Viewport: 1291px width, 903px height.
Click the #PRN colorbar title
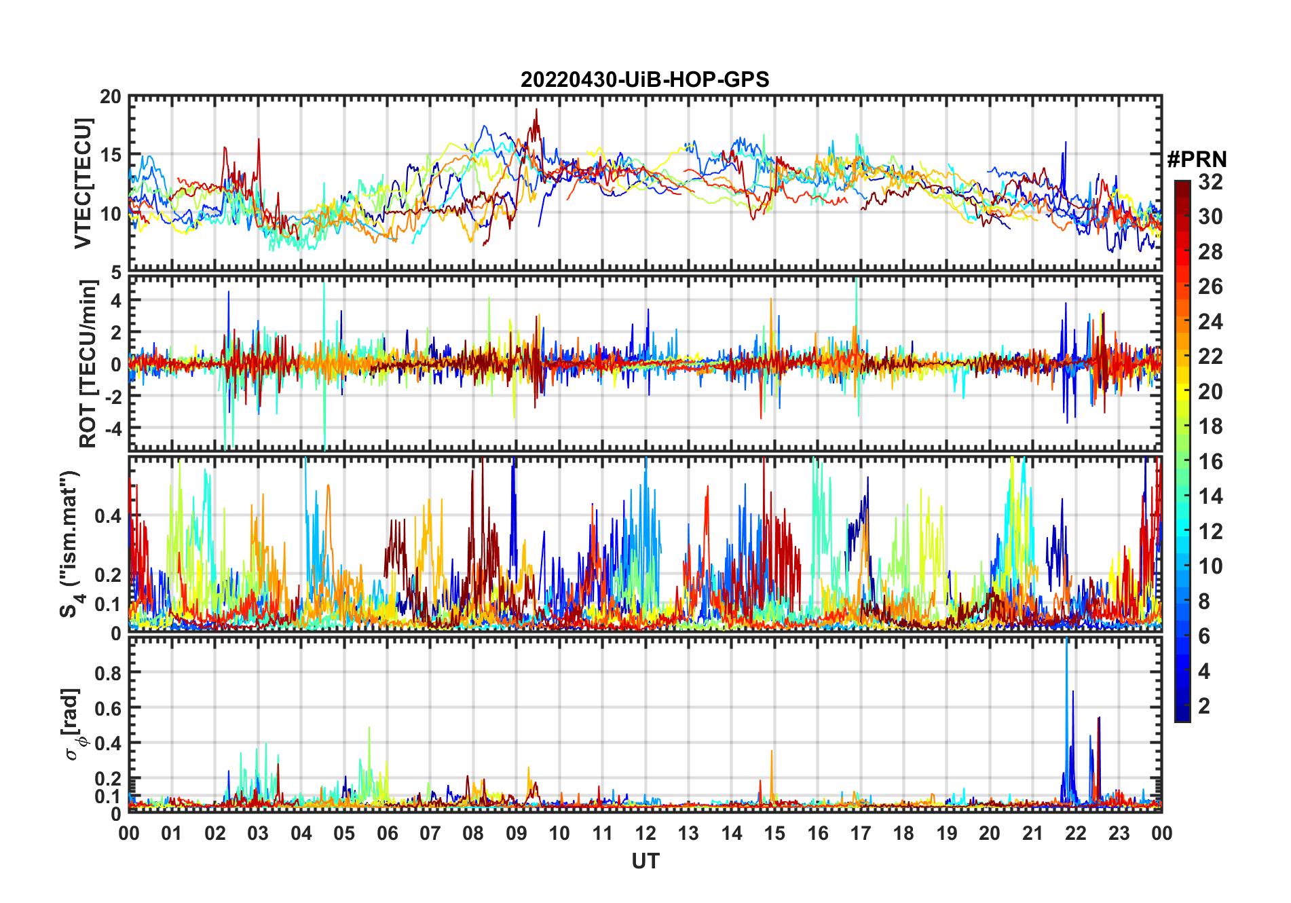pos(1197,160)
